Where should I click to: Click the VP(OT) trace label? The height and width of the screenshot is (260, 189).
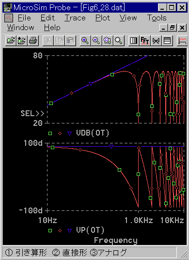(90, 230)
